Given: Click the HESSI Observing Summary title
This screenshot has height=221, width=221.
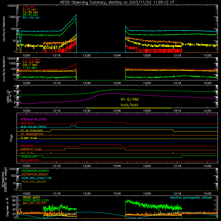Looking at the screenshot, I should (117, 2).
